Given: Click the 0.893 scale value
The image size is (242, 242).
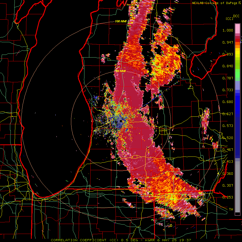Looking at the screenshot, I should point(228,54).
